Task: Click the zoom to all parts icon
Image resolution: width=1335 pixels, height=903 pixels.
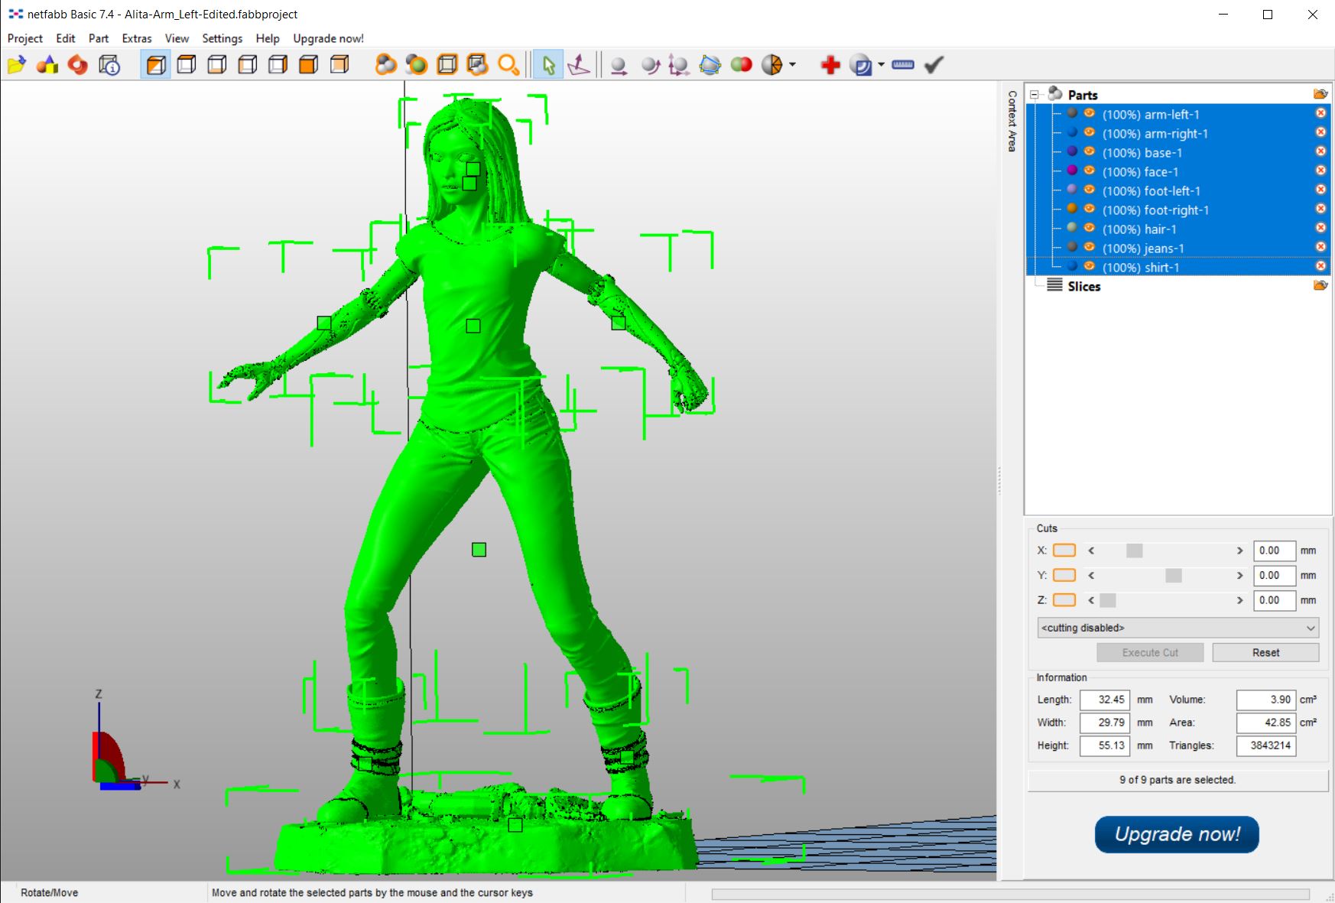Action: [x=386, y=65]
